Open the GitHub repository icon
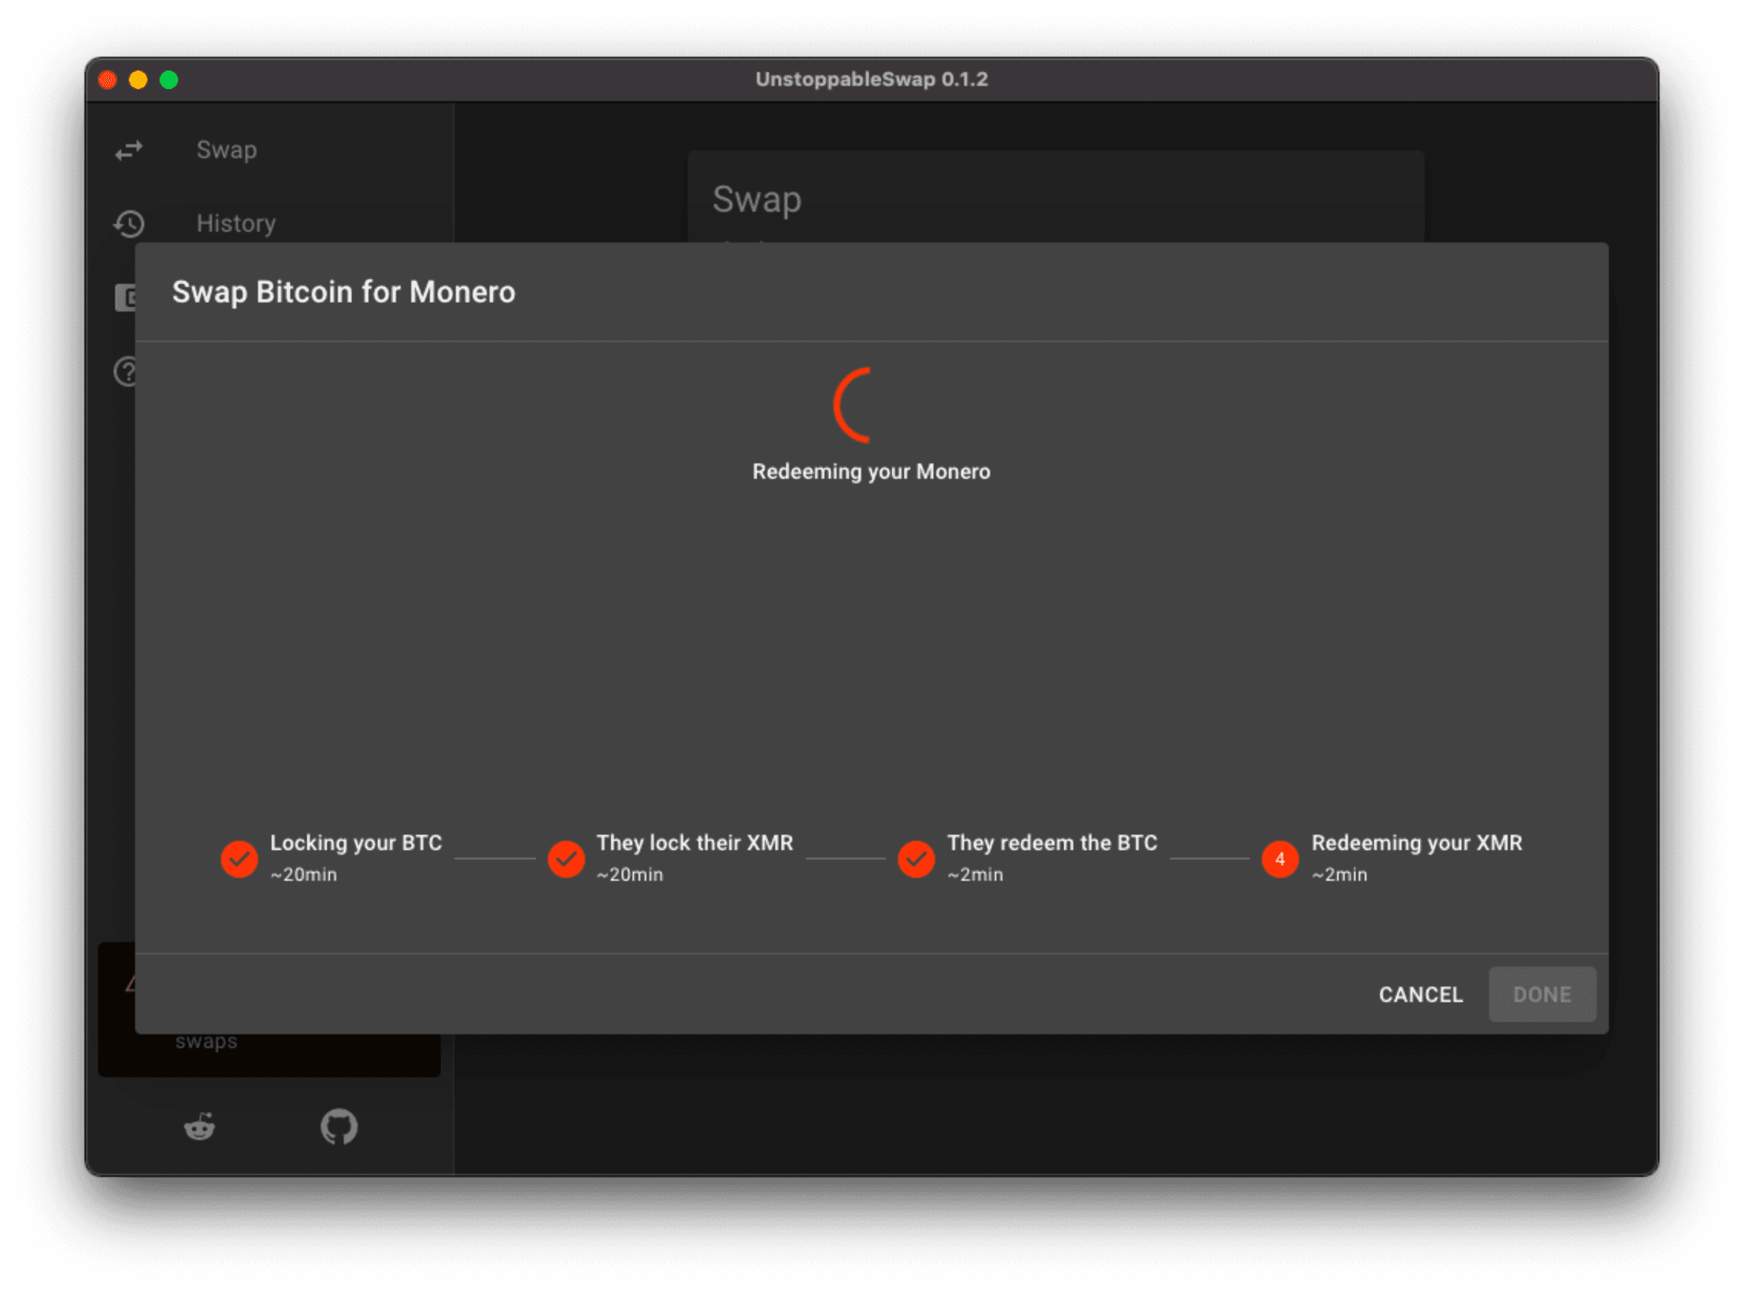The image size is (1744, 1289). coord(339,1127)
